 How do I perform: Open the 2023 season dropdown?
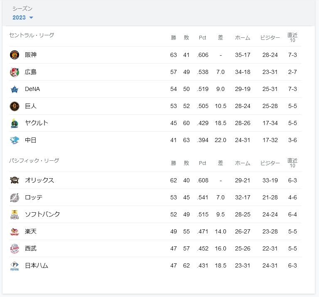click(x=22, y=17)
